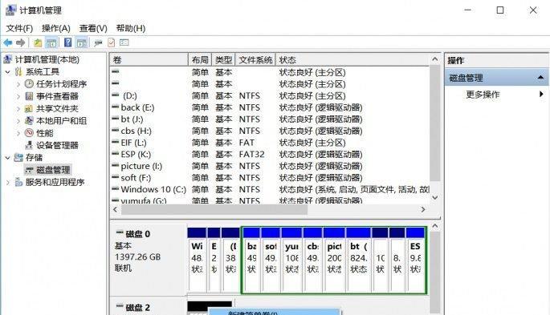The width and height of the screenshot is (550, 315).
Task: Sort by the 文件系统 column header
Action: pos(255,60)
